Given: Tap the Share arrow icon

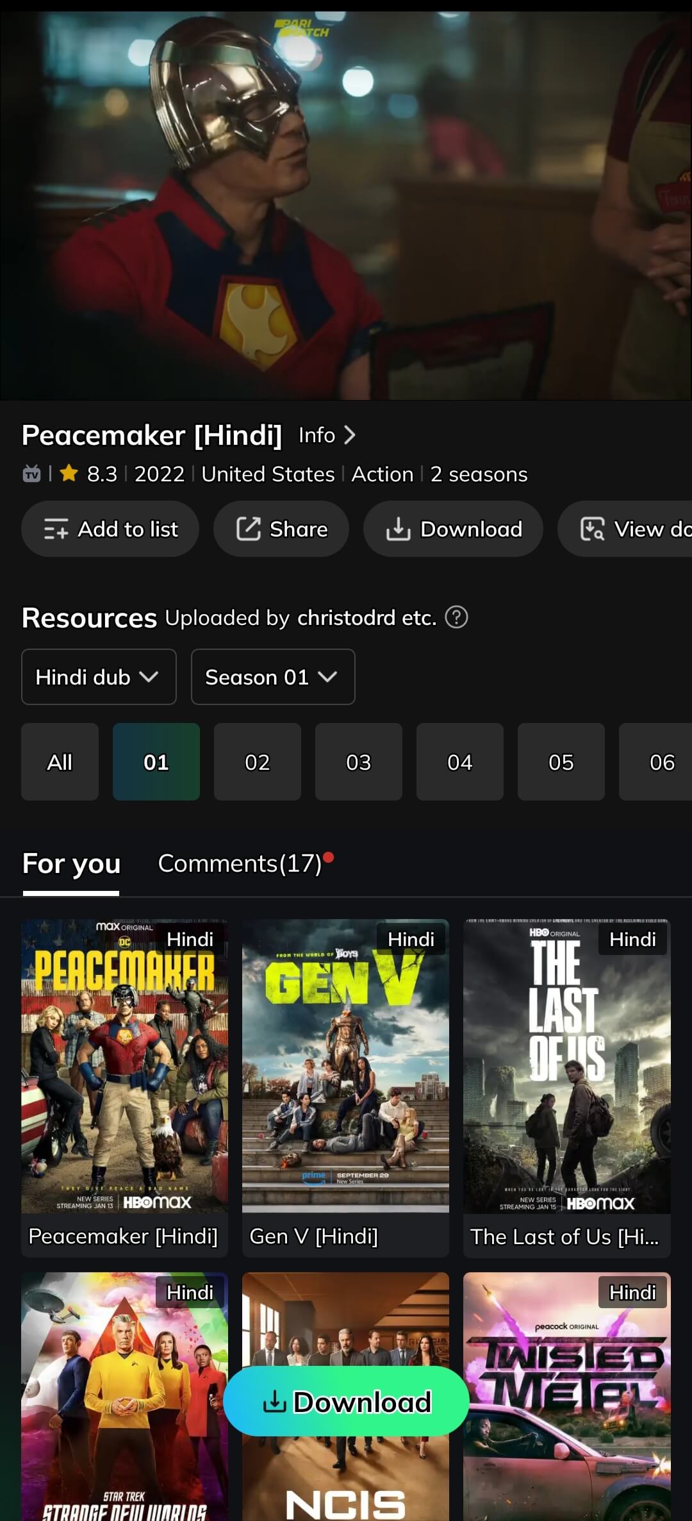Looking at the screenshot, I should [x=248, y=529].
